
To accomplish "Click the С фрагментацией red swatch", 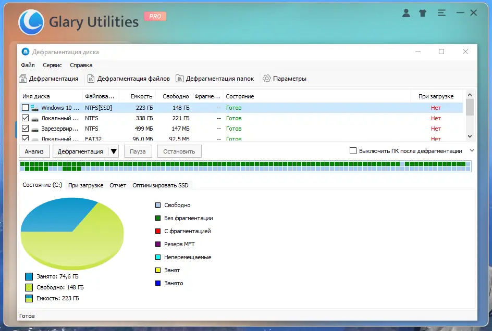I will point(158,231).
